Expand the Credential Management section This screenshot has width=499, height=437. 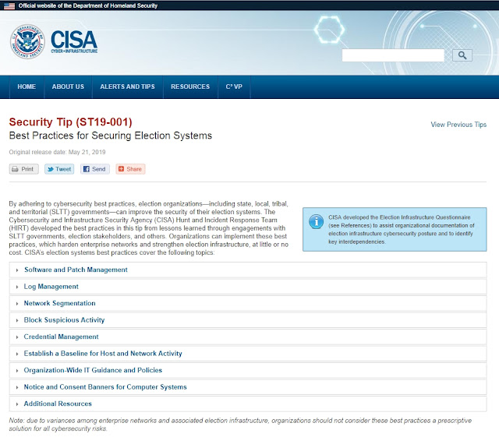tap(248, 337)
